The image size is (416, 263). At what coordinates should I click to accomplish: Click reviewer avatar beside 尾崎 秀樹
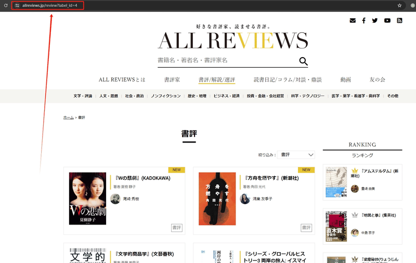click(115, 199)
